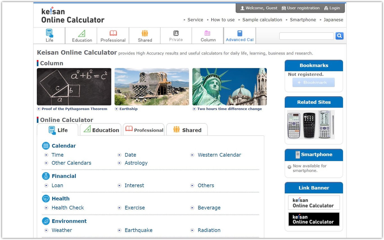
Task: Switch to the Life calculator tab
Action: pos(58,130)
